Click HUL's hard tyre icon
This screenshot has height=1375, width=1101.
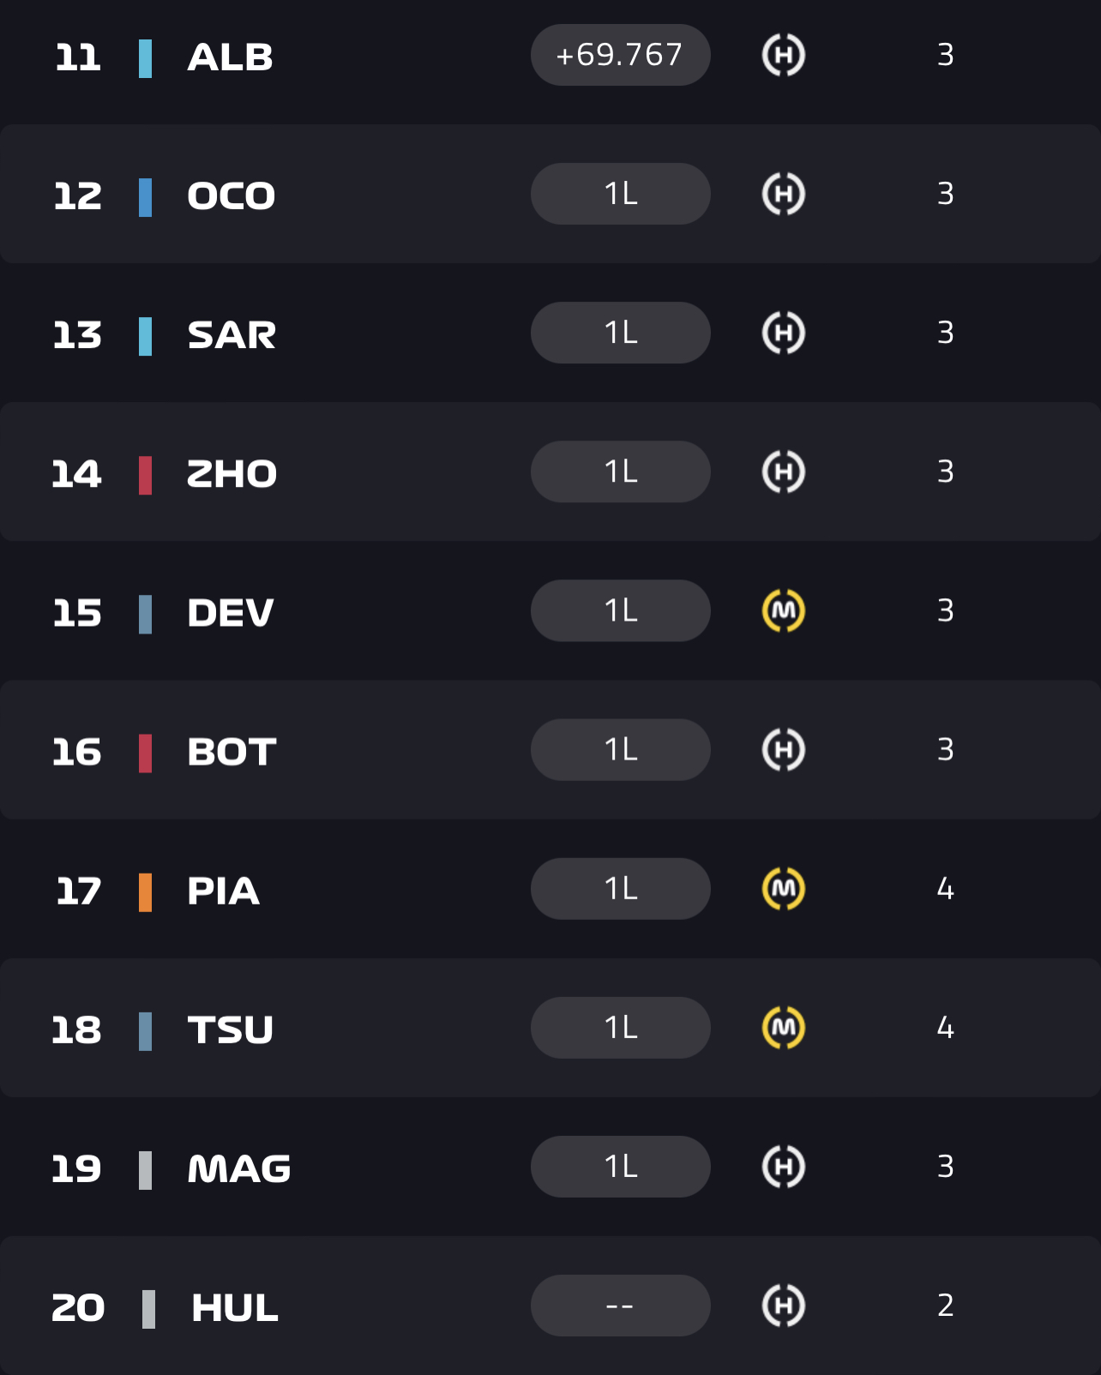pos(783,1306)
